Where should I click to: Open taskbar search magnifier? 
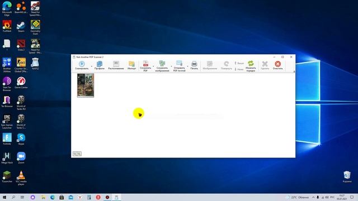(13, 197)
